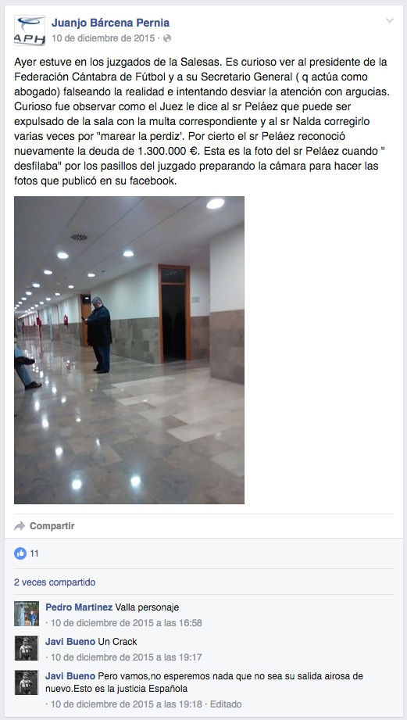Screen dimensions: 407x720
Task: Click Javi Bueno's avatar on Un Crack comment
Action: coord(26,648)
